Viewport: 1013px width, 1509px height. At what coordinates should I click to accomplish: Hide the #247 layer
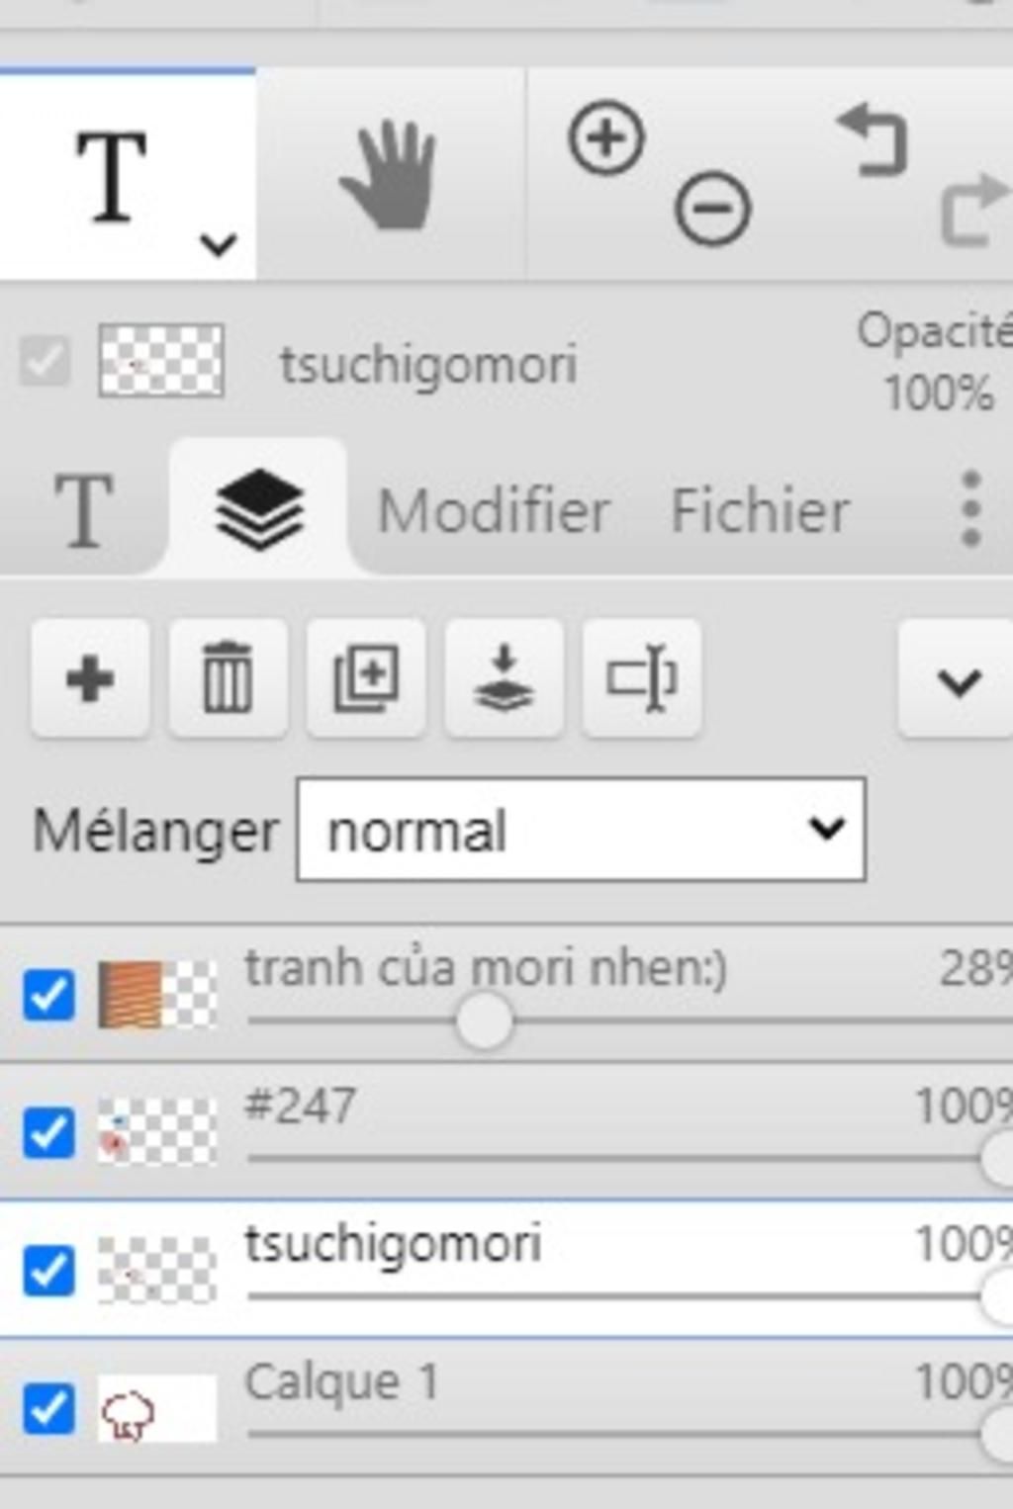48,1132
